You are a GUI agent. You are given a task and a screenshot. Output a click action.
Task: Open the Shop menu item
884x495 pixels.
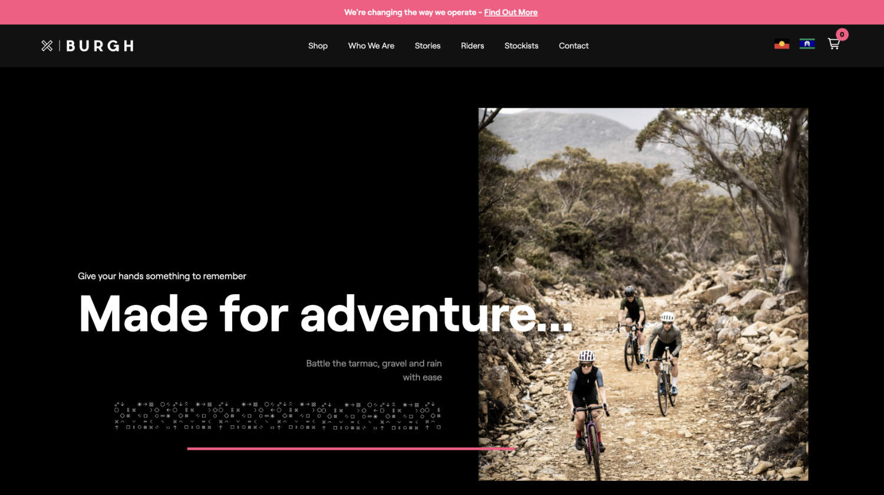(x=318, y=46)
